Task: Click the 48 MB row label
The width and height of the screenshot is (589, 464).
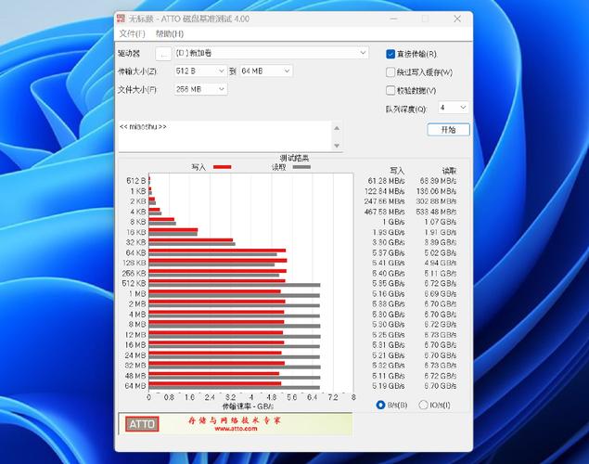Action: [x=135, y=376]
